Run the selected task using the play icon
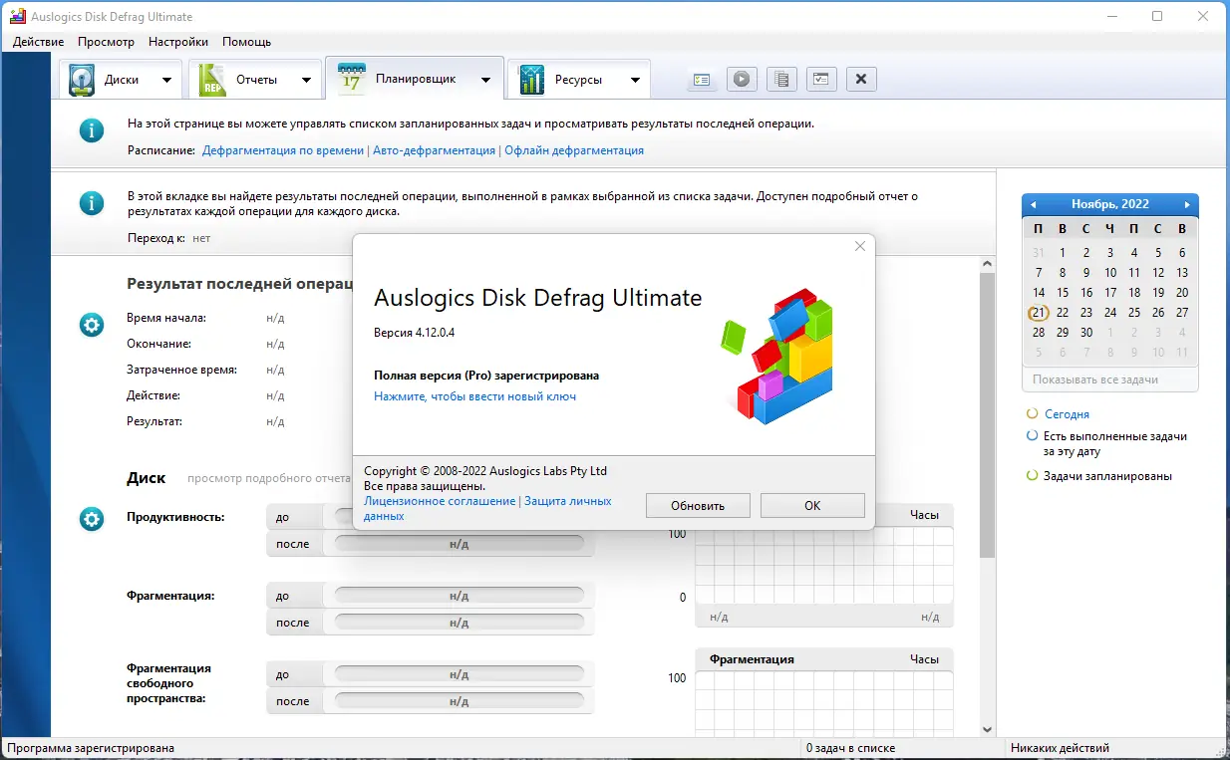Image resolution: width=1230 pixels, height=760 pixels. (x=742, y=79)
